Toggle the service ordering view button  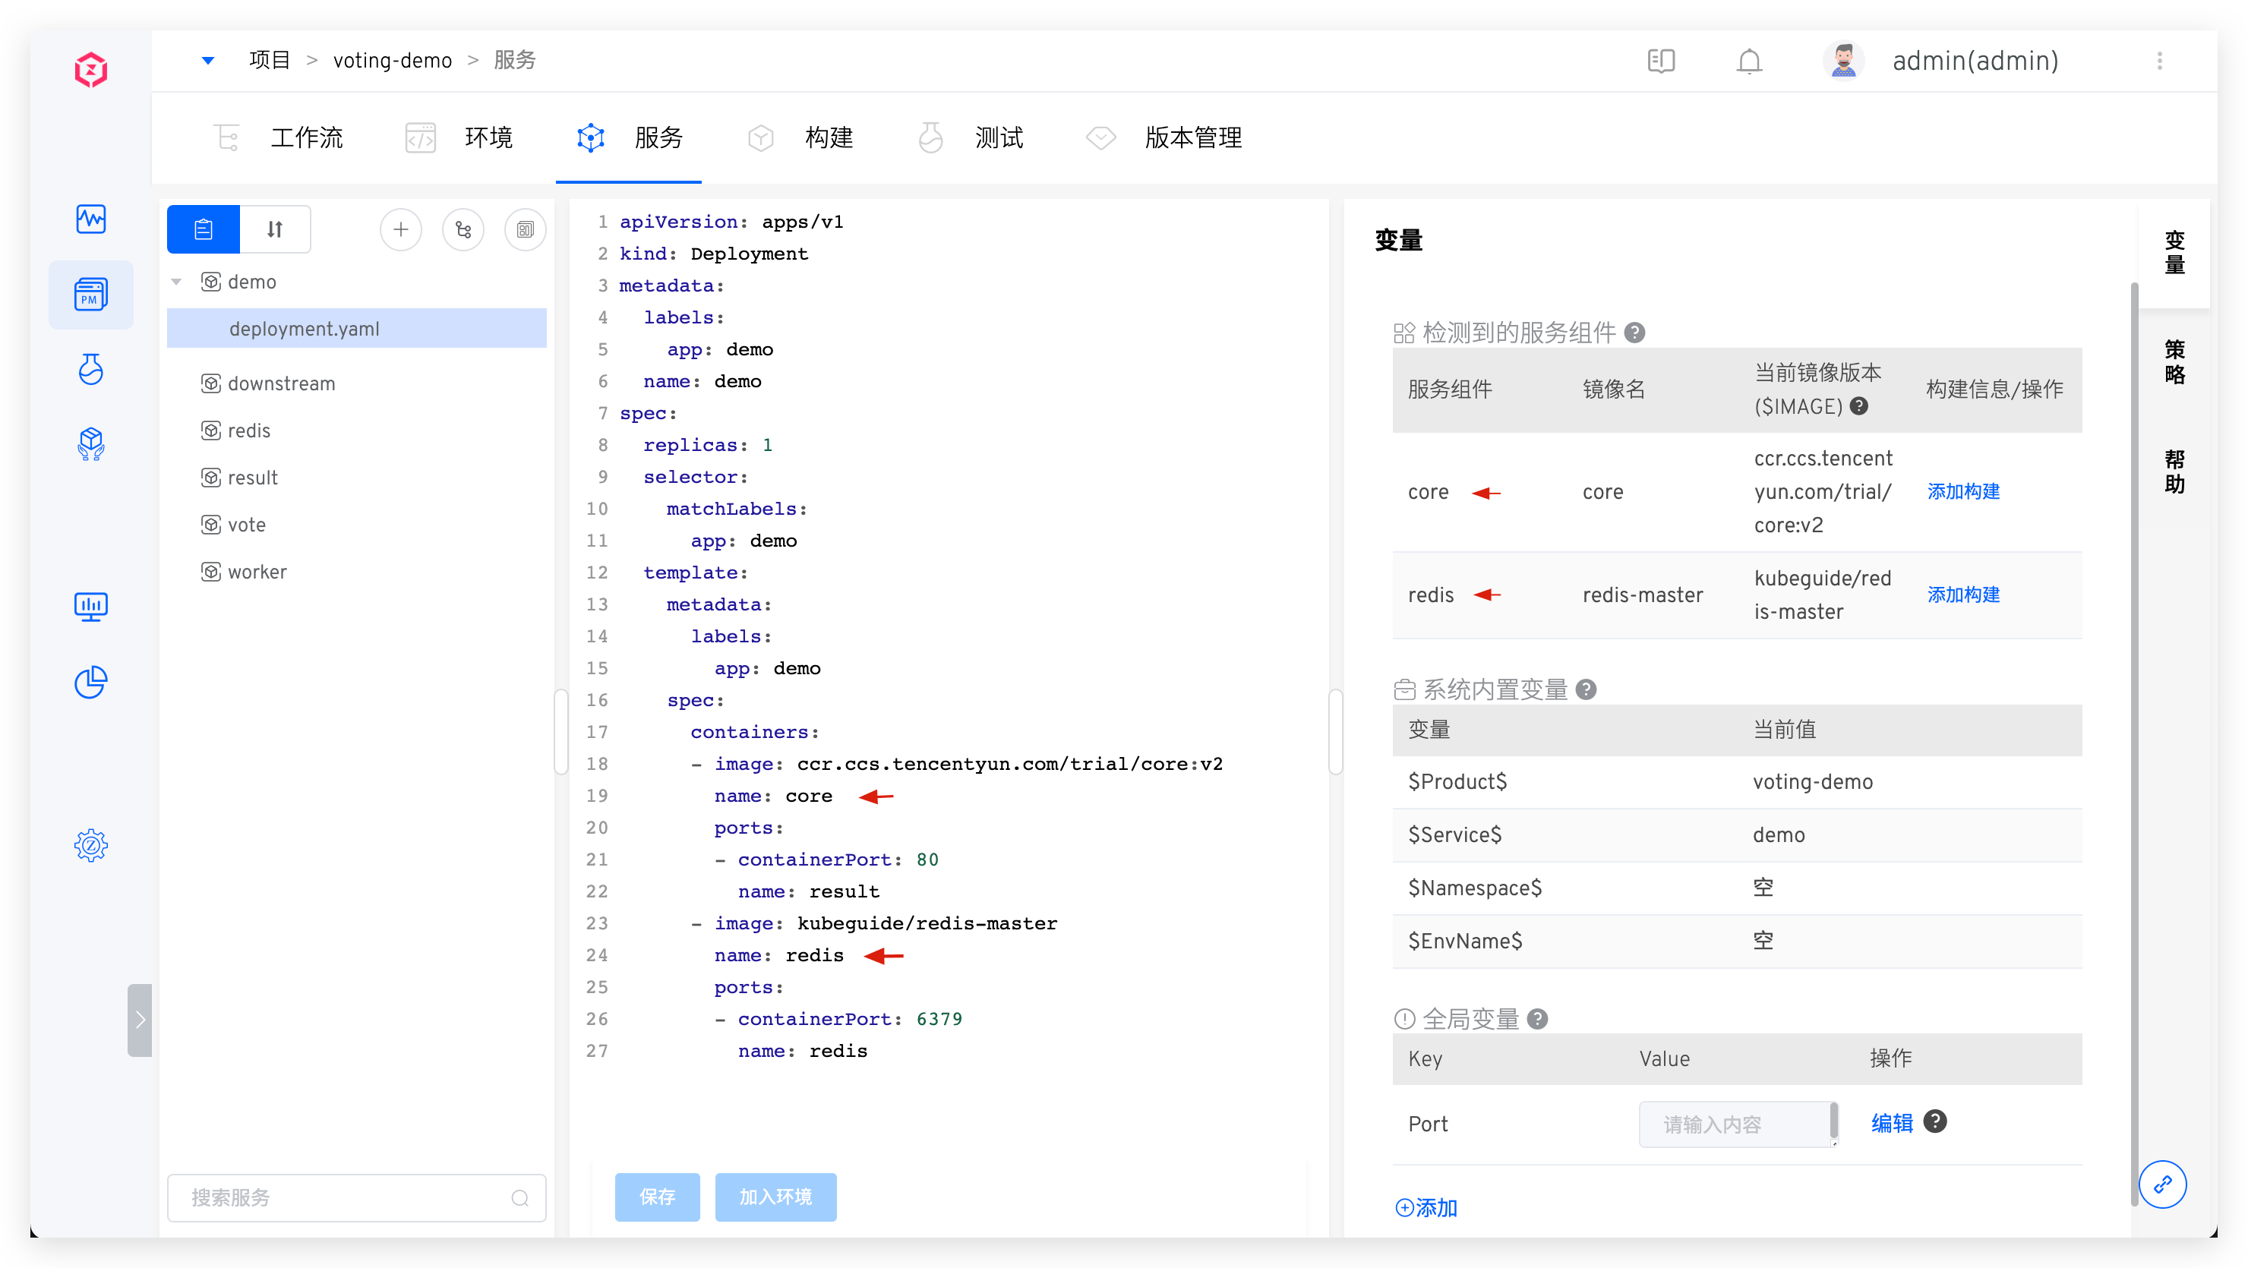click(275, 229)
